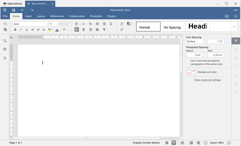Image resolution: width=241 pixels, height=146 pixels.
Task: Click the Clear style eraser icon
Action: point(122,24)
